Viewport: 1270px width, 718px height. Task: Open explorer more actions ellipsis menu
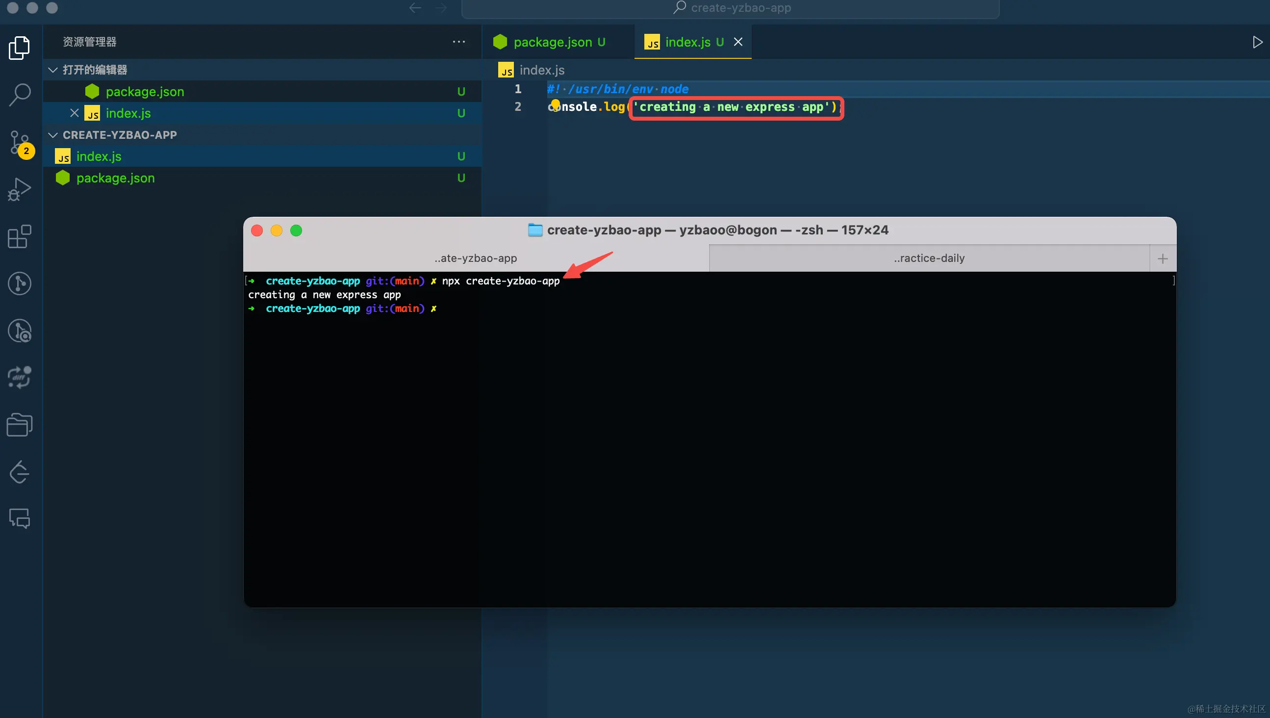click(x=458, y=42)
